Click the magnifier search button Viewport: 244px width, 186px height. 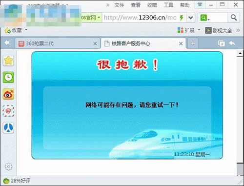[x=234, y=18]
